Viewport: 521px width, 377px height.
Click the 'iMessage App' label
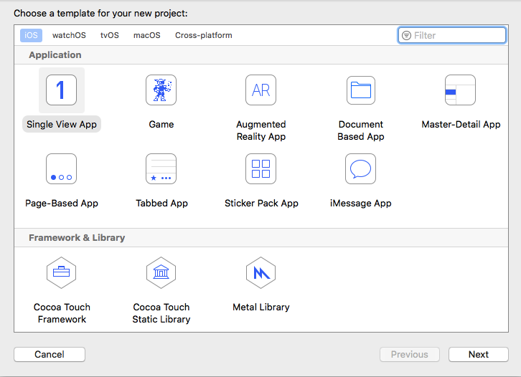(x=360, y=203)
